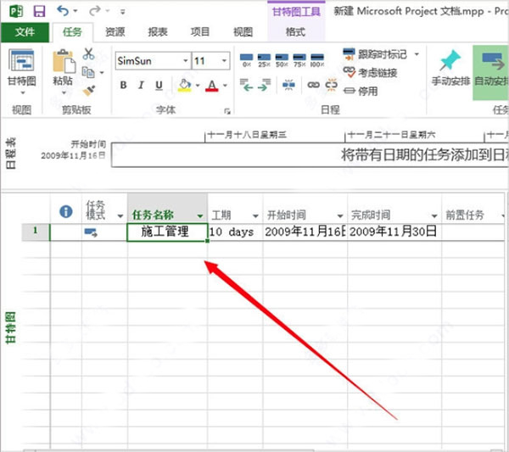Viewport: 509px width, 452px height.
Task: Open the 文件 menu tab
Action: (25, 31)
